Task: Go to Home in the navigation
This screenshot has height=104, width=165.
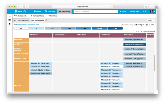Action: pos(37,11)
